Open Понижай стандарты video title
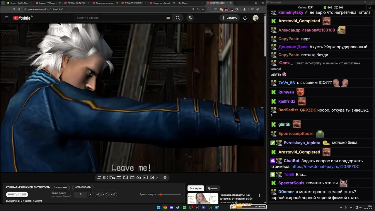 [x=236, y=197]
